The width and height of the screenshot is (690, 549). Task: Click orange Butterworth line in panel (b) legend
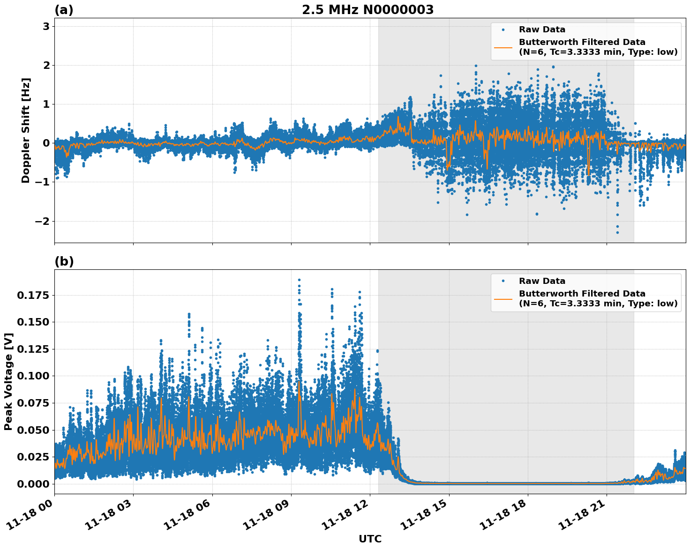pyautogui.click(x=503, y=299)
